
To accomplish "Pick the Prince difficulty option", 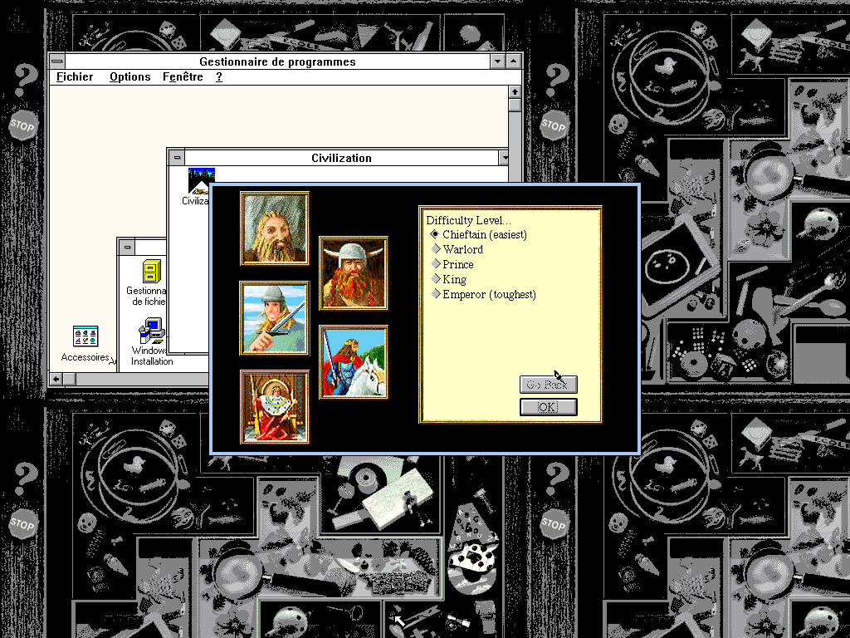I will click(452, 264).
